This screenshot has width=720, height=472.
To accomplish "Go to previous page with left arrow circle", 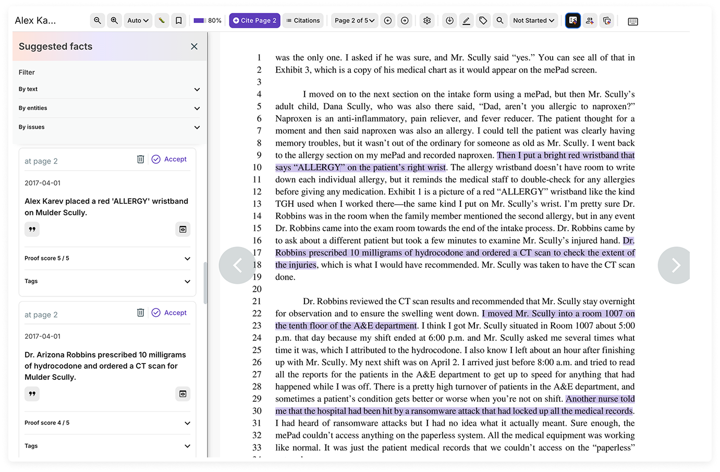I will 388,20.
